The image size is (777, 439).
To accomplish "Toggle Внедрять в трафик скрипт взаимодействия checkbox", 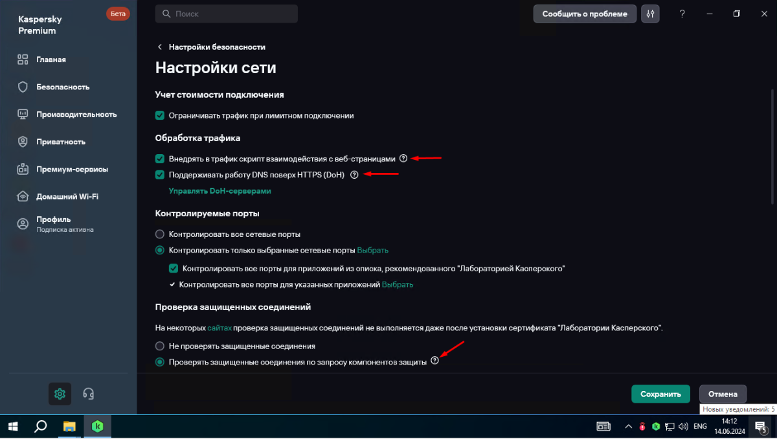I will (x=160, y=158).
